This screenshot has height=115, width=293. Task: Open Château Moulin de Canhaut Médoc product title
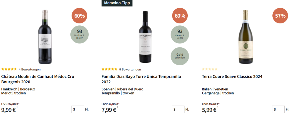[38, 79]
